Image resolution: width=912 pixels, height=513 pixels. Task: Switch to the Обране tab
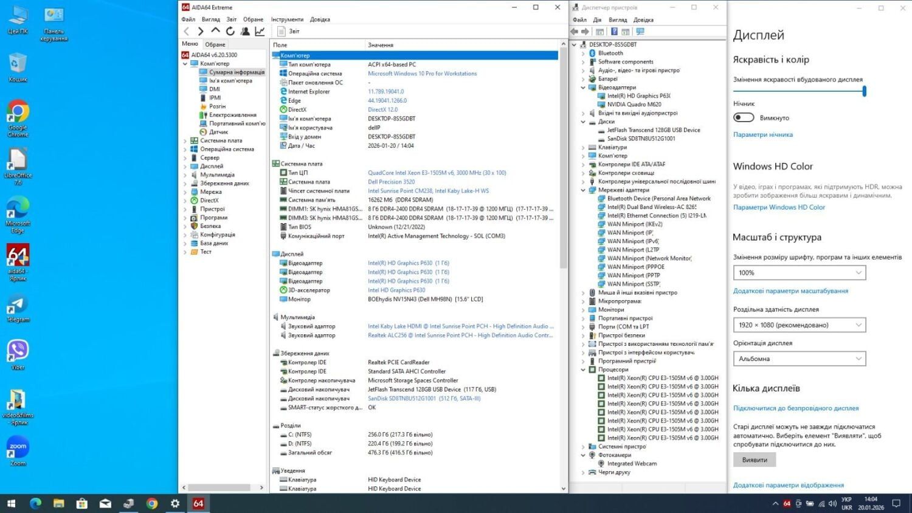(x=215, y=44)
